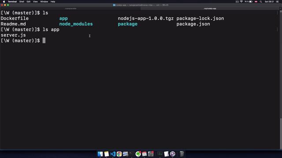Screen dimensions: 282x158
Task: Click the server.js output line
Action: click(13, 35)
